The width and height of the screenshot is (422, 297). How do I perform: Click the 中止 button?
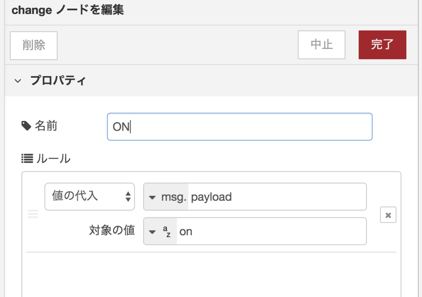[321, 44]
